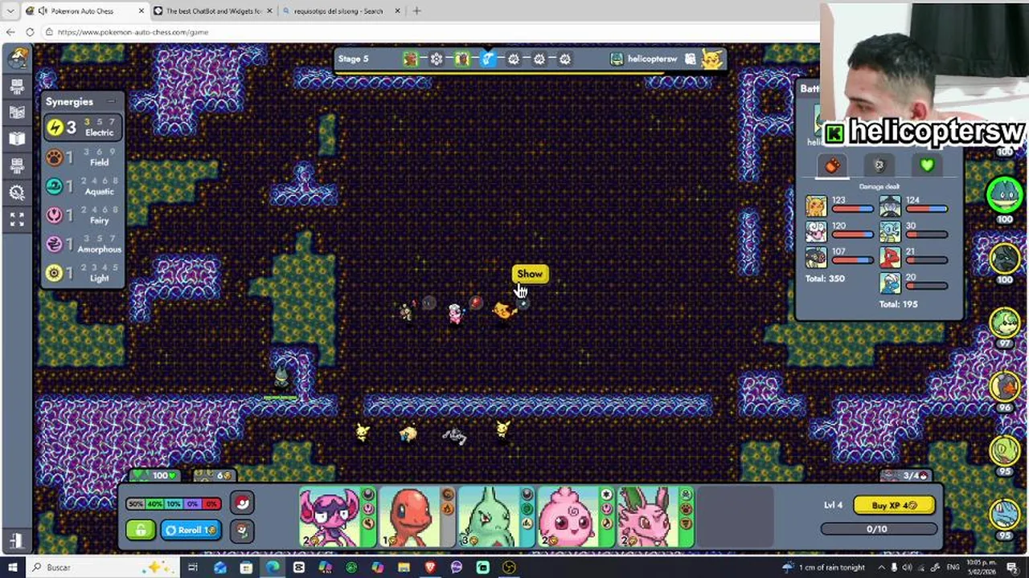1029x578 pixels.
Task: Switch to healing heart tab in battle panel
Action: pyautogui.click(x=927, y=165)
